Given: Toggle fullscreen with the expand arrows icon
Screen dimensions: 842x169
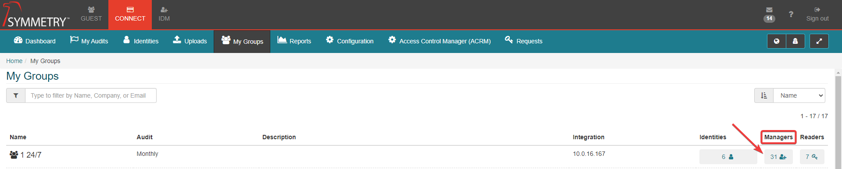Looking at the screenshot, I should [819, 41].
